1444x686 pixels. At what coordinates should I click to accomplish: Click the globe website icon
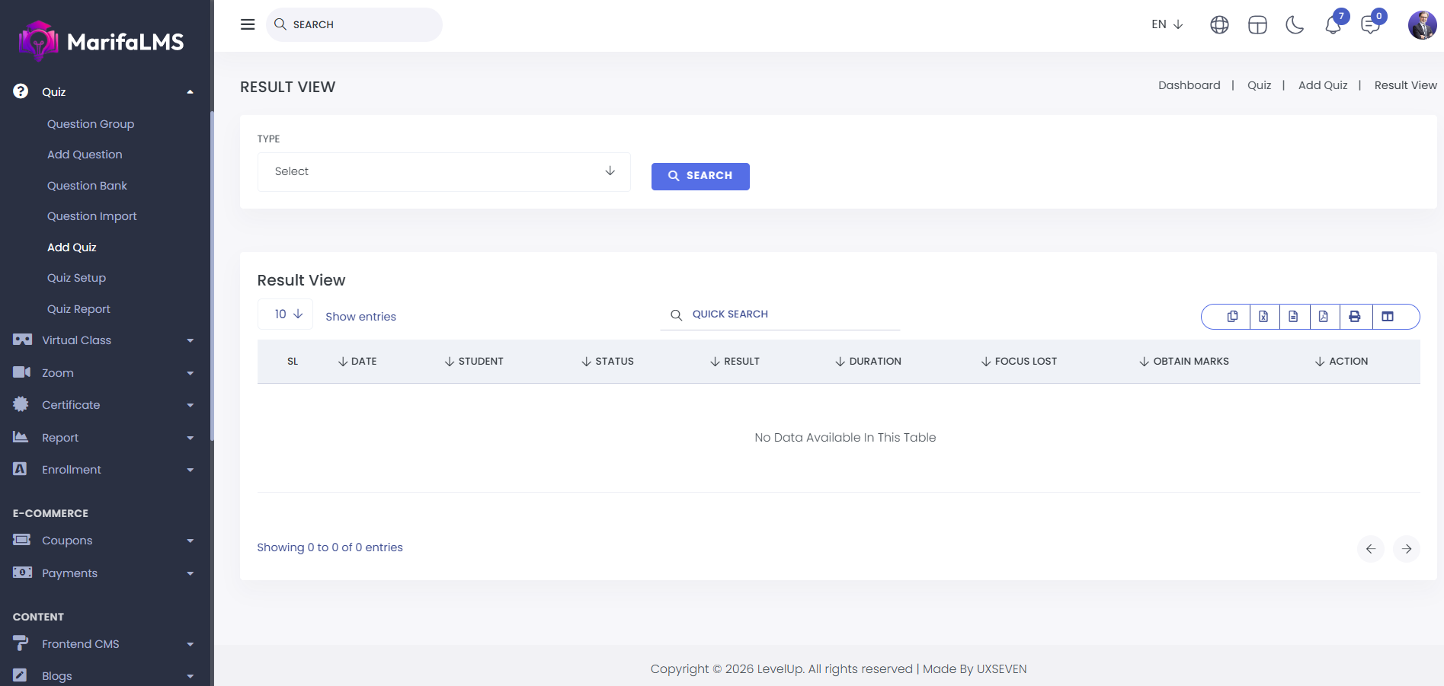1219,25
